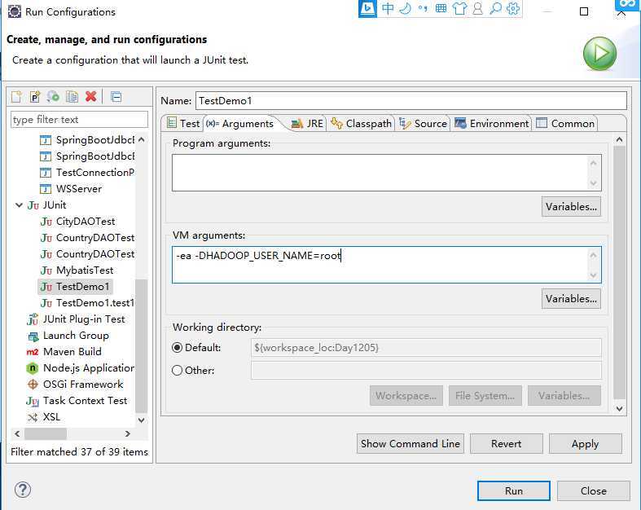Select TestDemo1.test1 configuration
Image resolution: width=641 pixels, height=510 pixels.
[x=86, y=303]
